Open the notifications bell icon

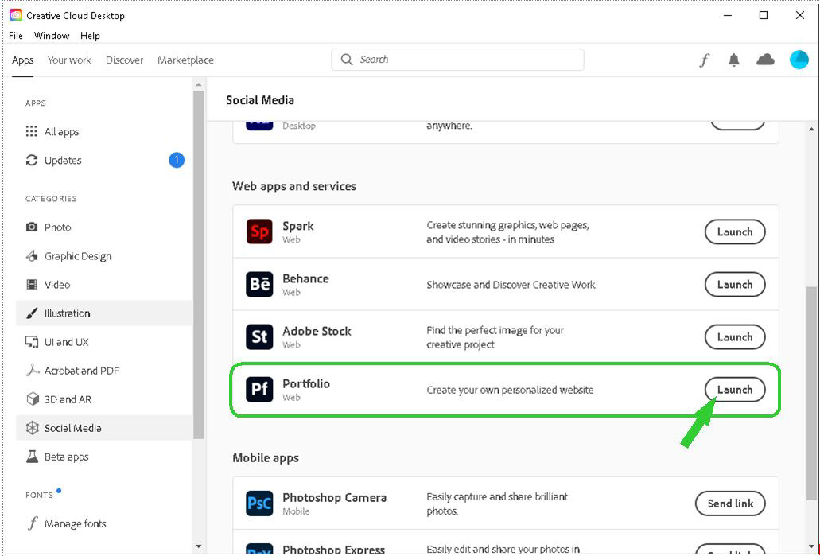734,60
